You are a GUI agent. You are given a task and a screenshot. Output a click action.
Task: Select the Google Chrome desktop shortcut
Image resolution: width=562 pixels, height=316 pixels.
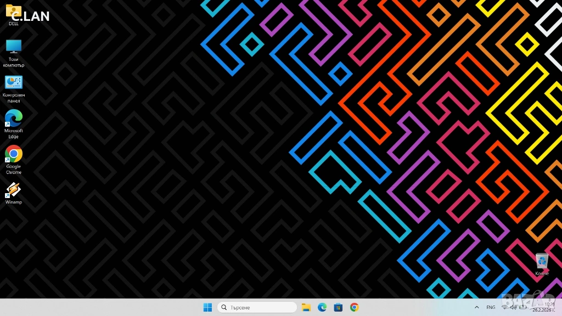coord(13,154)
